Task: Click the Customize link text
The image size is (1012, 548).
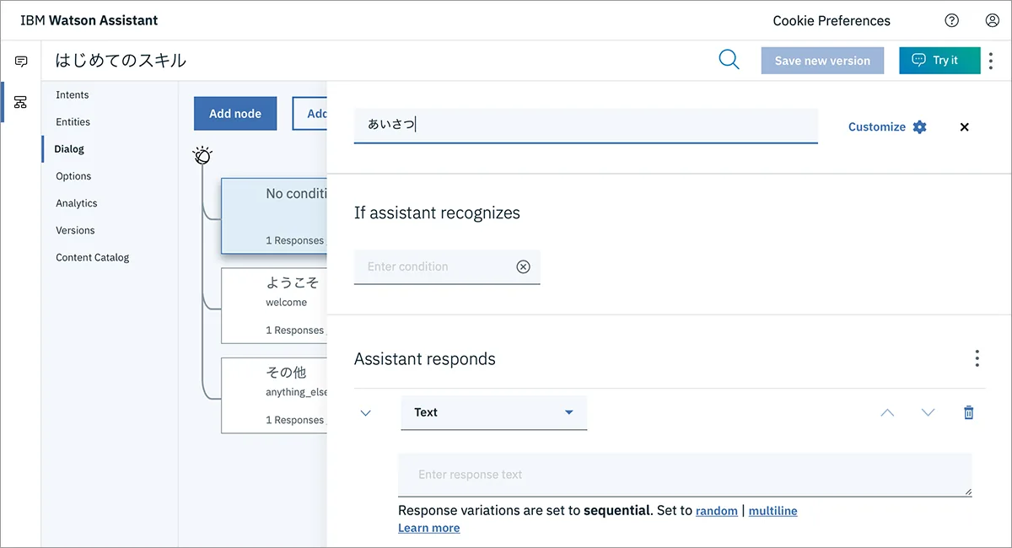Action: (877, 126)
